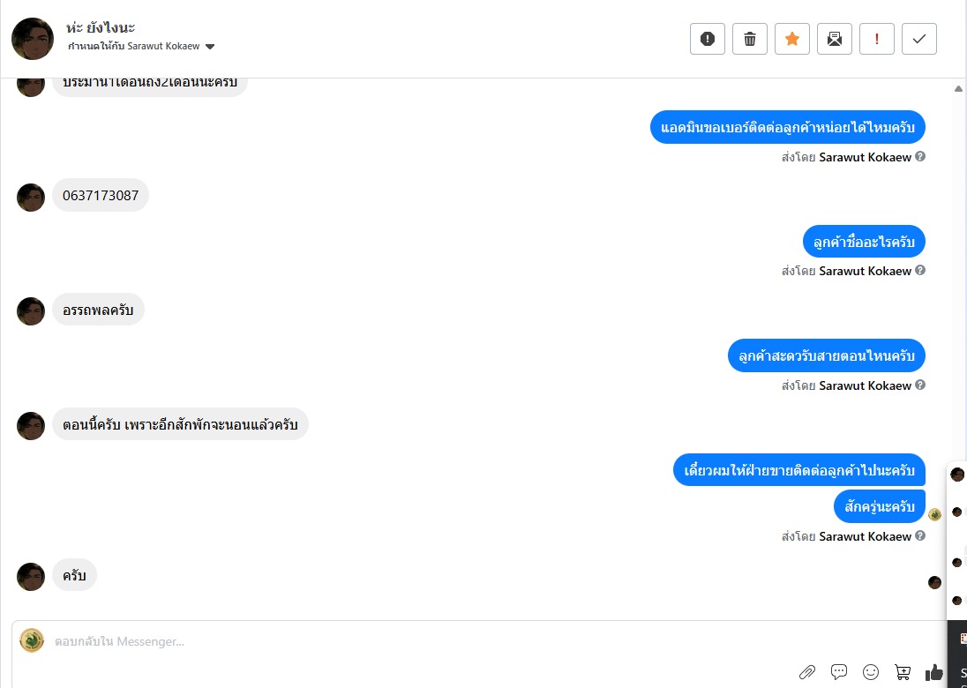Toggle the orange star follow-up
The image size is (967, 688).
792,39
